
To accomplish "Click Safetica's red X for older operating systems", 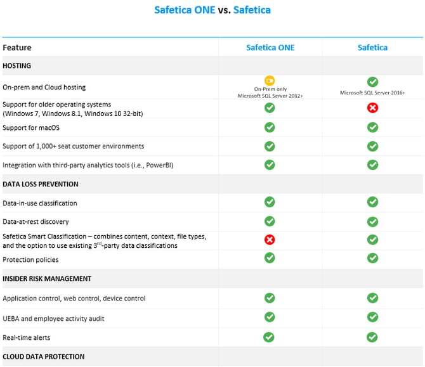I will 372,108.
